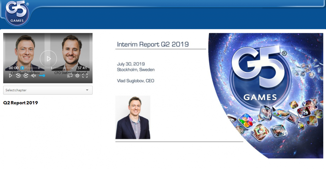Click the large center play button
This screenshot has height=169, width=326.
(x=48, y=58)
